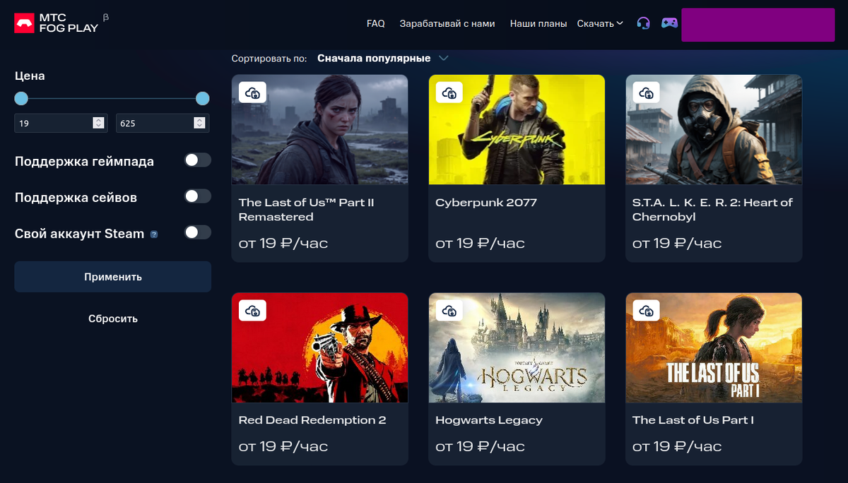
Task: Click cloud icon on S.T.A.L.K.E.R. 2 card
Action: [x=646, y=93]
